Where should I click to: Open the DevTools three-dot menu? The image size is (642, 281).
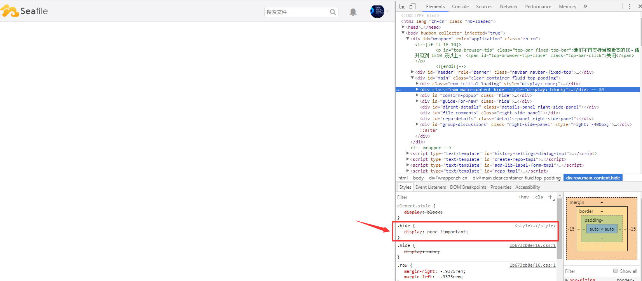click(x=630, y=7)
